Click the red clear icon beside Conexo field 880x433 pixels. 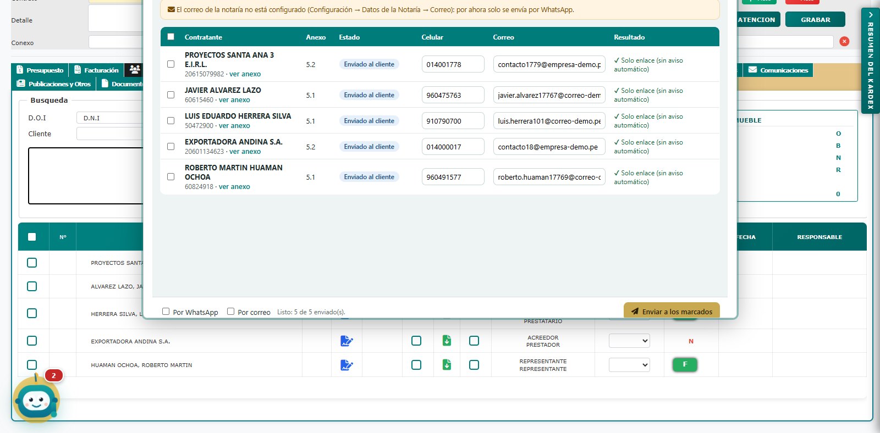(x=844, y=41)
